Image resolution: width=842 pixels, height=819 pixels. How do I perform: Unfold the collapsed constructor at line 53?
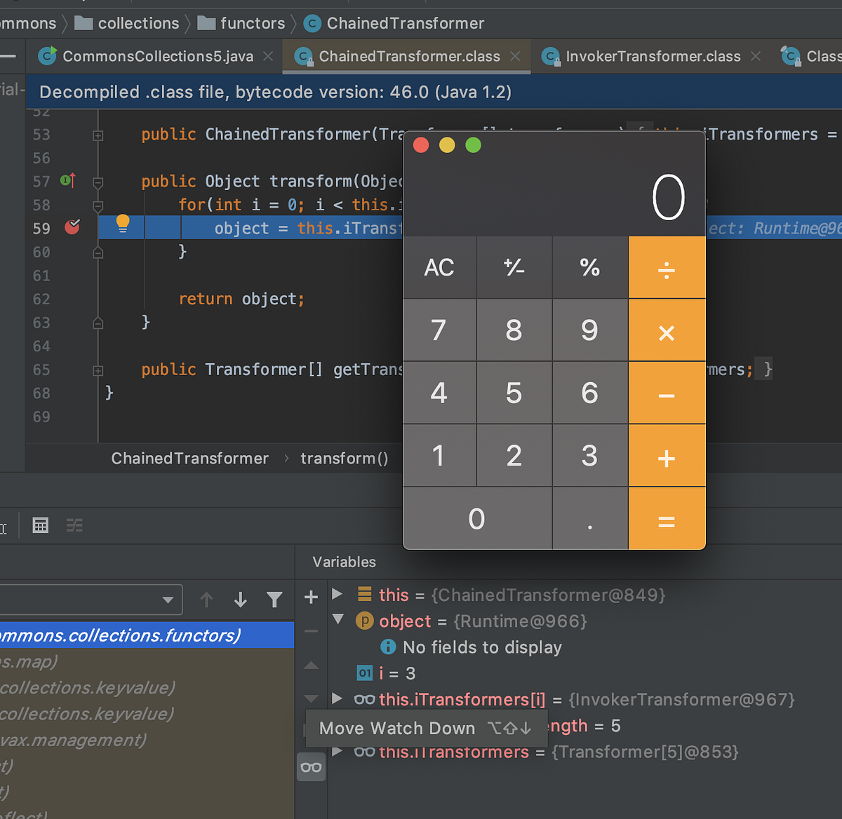pyautogui.click(x=98, y=135)
